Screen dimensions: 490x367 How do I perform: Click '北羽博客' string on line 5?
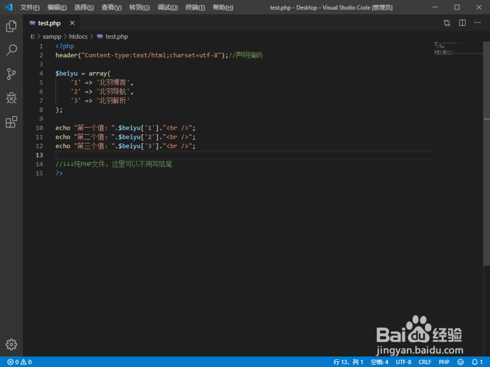tap(113, 82)
